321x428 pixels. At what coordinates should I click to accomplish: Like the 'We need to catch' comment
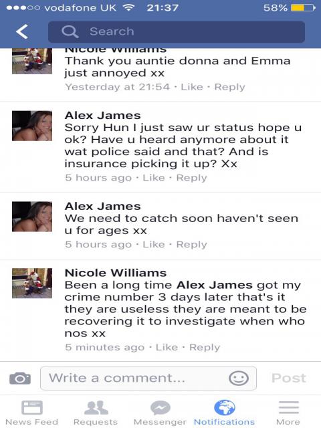pos(154,244)
